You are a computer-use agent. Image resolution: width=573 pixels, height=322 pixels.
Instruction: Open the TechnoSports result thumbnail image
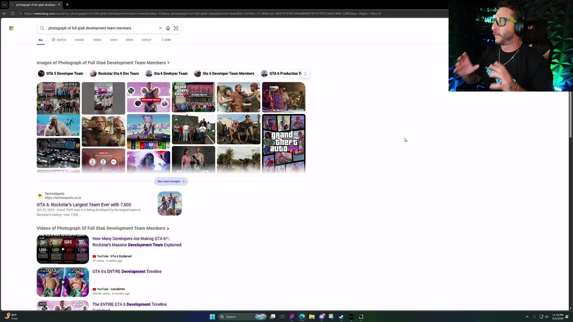(x=170, y=203)
